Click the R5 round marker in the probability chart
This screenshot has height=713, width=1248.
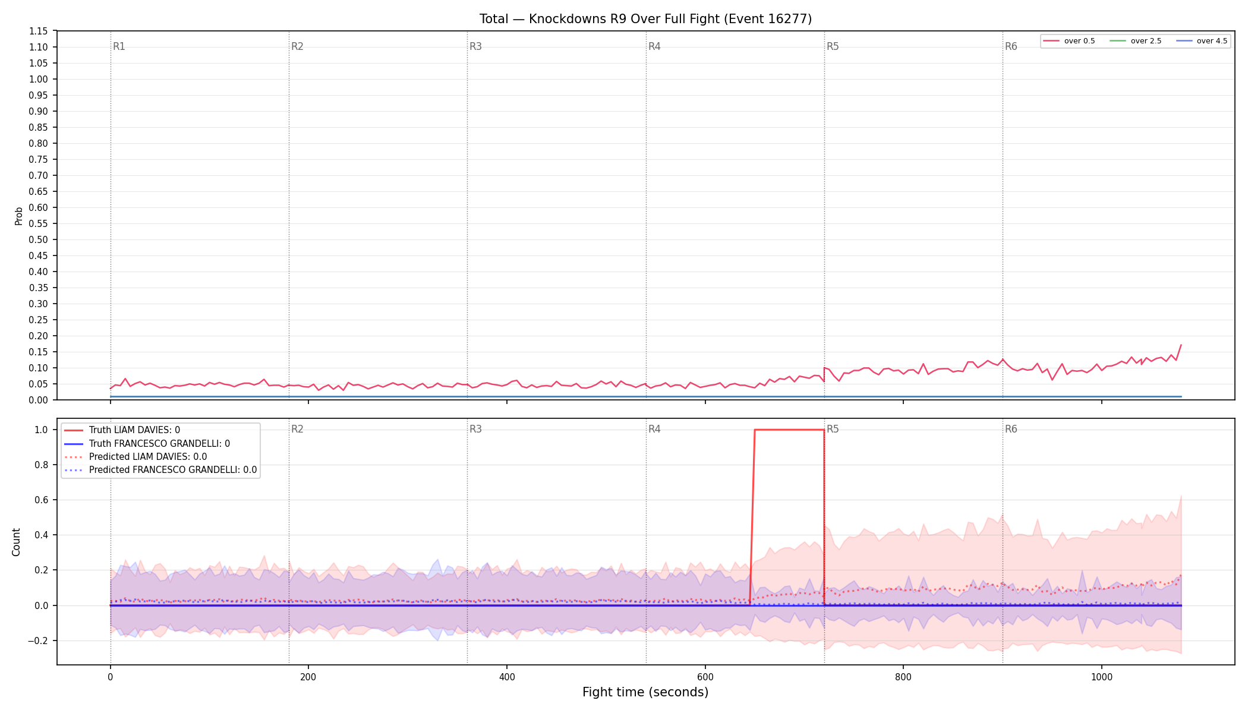tap(833, 46)
